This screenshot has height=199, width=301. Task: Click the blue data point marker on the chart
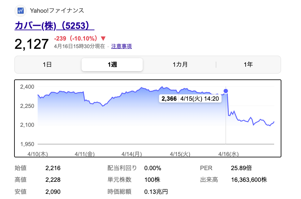226,91
